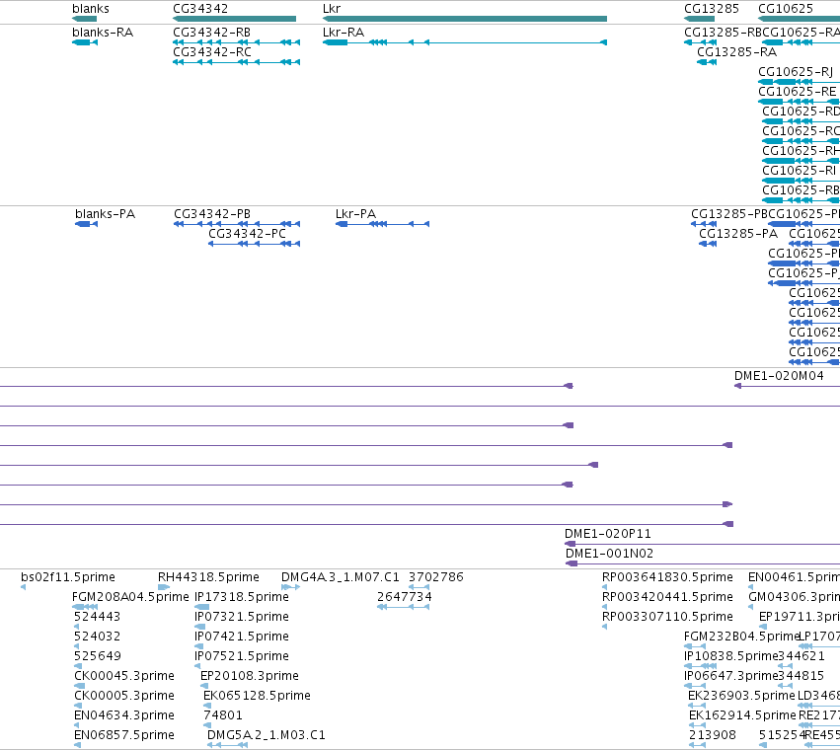Click the CG10625-RI transcript label
The height and width of the screenshot is (750, 840).
point(799,171)
